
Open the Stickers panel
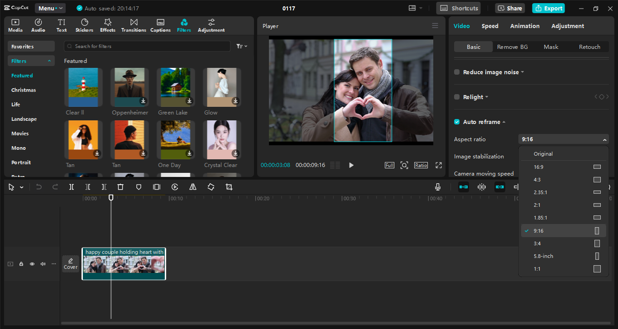click(84, 25)
